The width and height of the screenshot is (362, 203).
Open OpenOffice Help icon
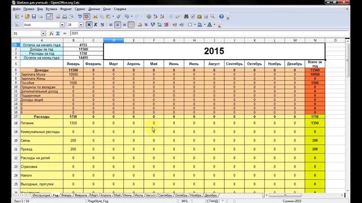[x=221, y=16]
